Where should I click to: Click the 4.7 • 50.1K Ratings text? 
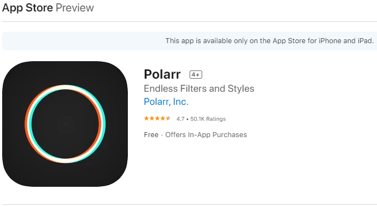pyautogui.click(x=201, y=119)
